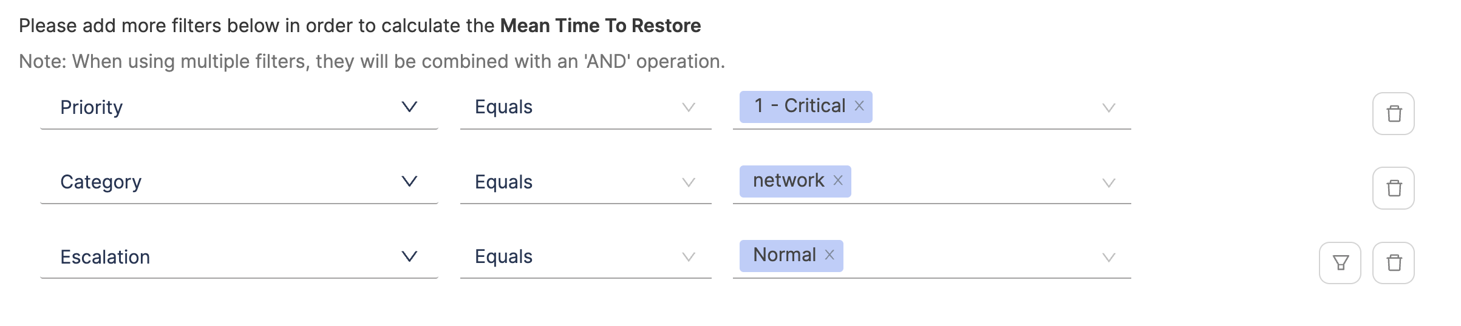The width and height of the screenshot is (1461, 326).
Task: Remove the '1 - Critical' tag
Action: (859, 106)
